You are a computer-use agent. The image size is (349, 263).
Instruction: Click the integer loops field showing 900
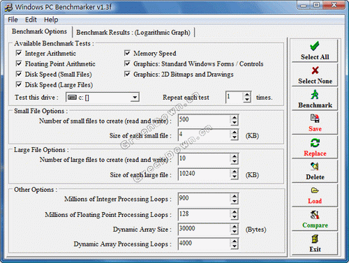point(205,199)
